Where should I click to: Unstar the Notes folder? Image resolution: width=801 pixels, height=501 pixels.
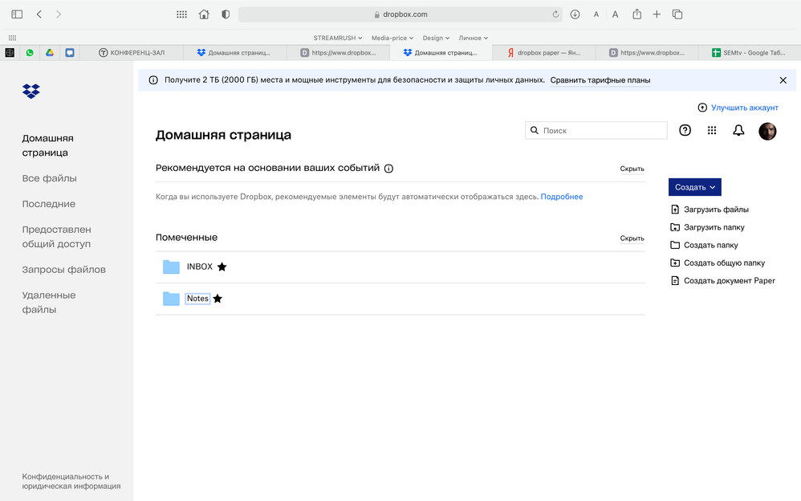point(218,298)
